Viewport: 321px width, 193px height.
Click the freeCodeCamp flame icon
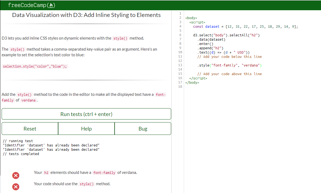point(51,5)
